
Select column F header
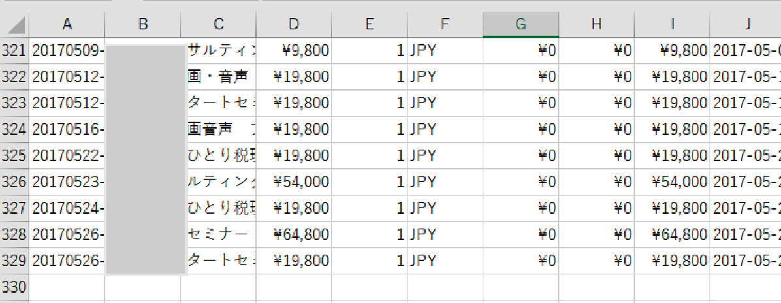coord(445,24)
